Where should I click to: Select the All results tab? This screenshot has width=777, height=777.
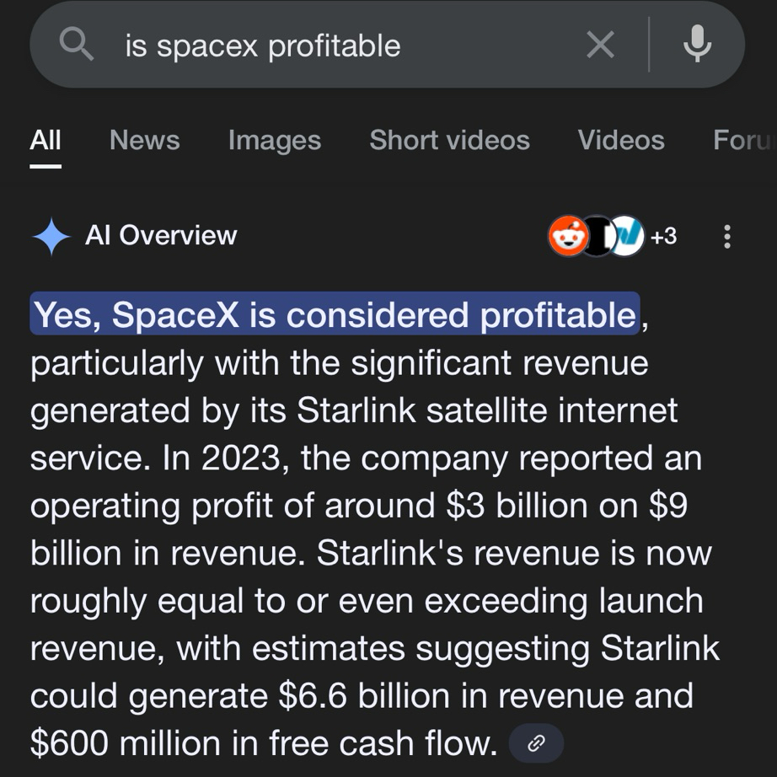point(46,140)
